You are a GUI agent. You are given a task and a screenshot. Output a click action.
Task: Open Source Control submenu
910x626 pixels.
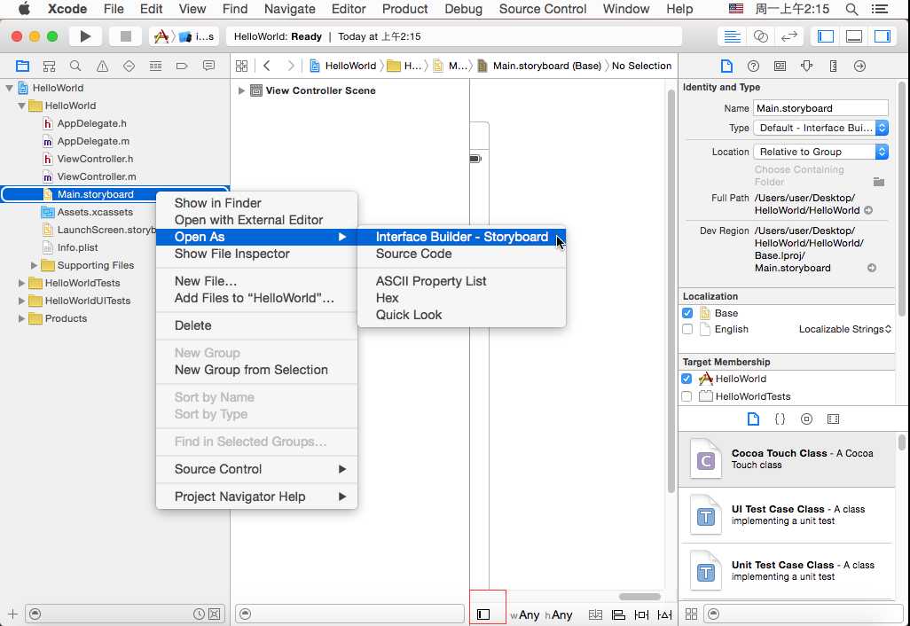(256, 469)
